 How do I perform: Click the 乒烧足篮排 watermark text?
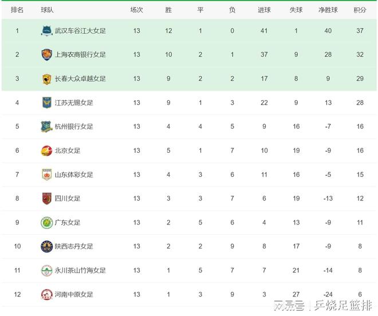(343, 306)
